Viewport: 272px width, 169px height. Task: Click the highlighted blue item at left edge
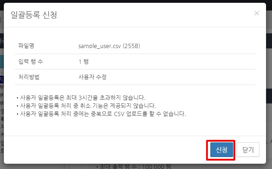pos(2,80)
